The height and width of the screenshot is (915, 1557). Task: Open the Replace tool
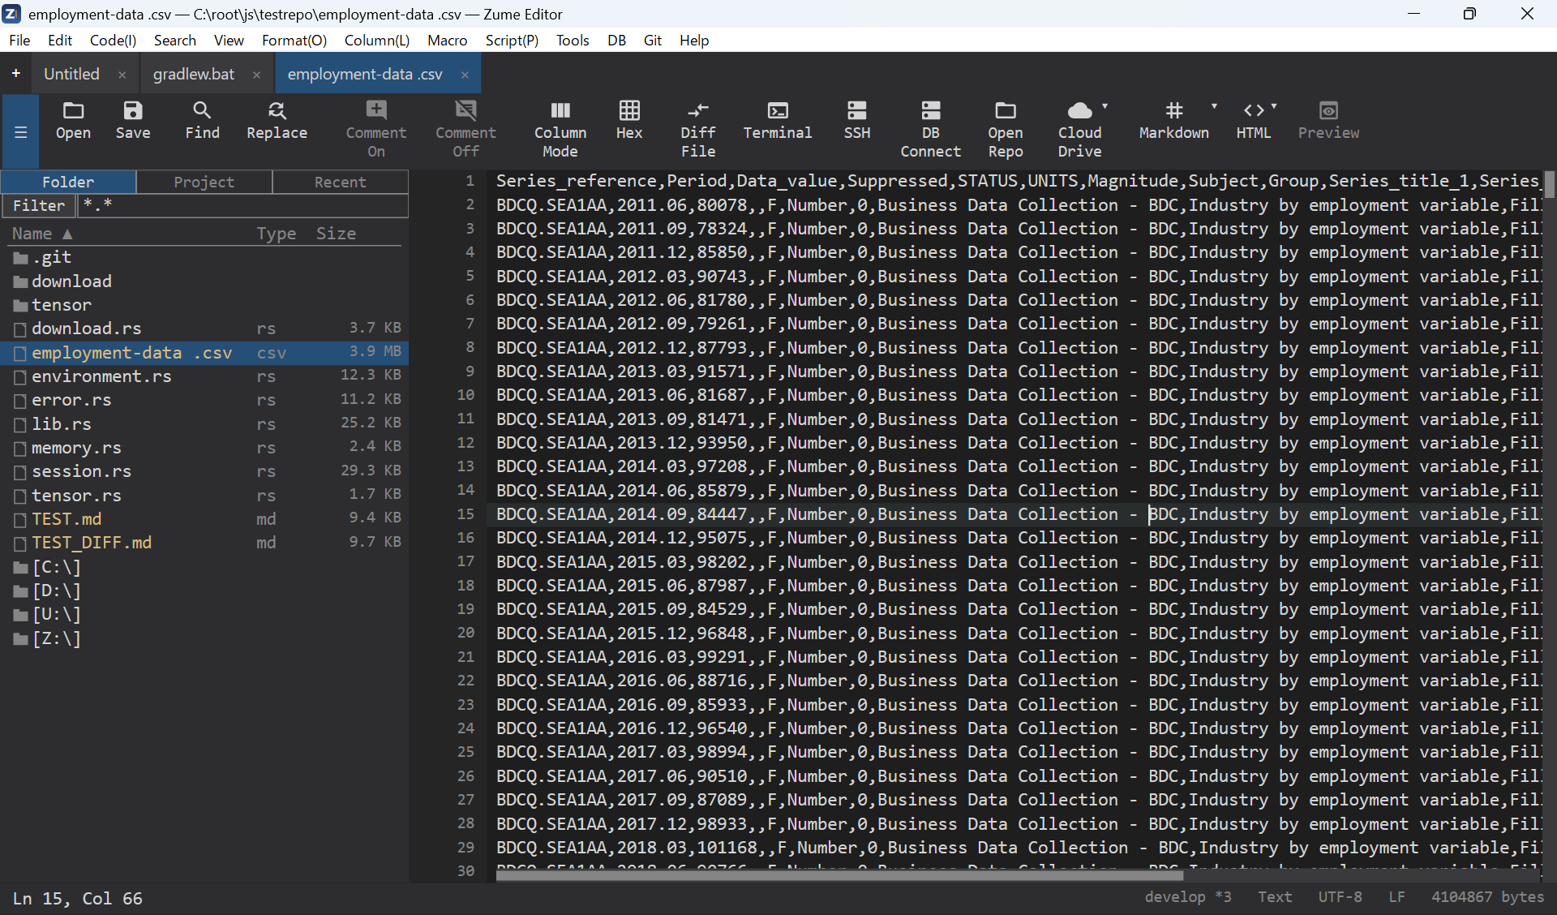277,122
